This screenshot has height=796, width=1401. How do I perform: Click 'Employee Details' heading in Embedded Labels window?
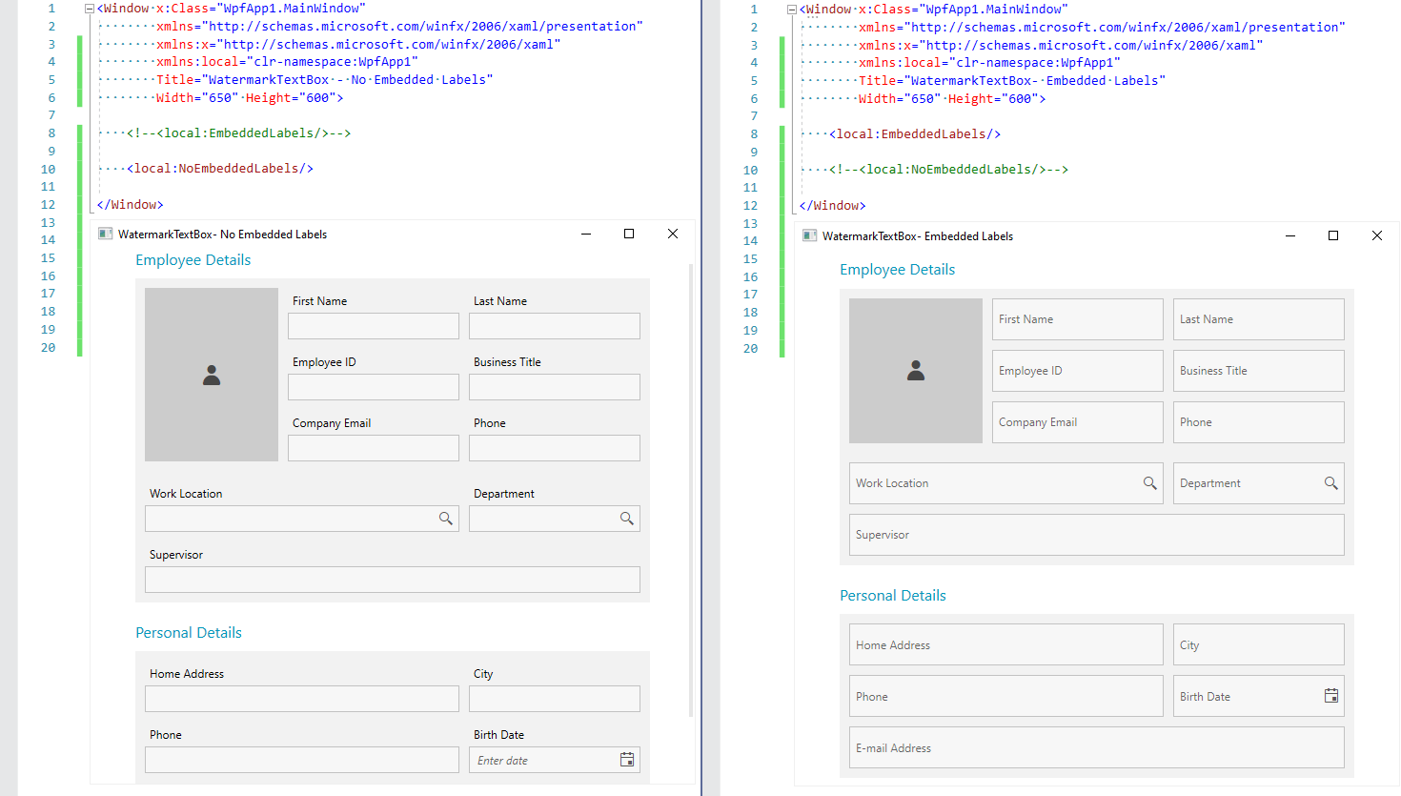point(897,270)
